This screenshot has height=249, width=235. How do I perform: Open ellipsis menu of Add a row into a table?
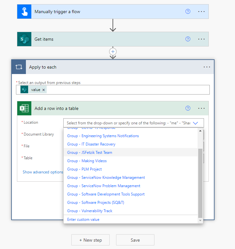[201, 108]
